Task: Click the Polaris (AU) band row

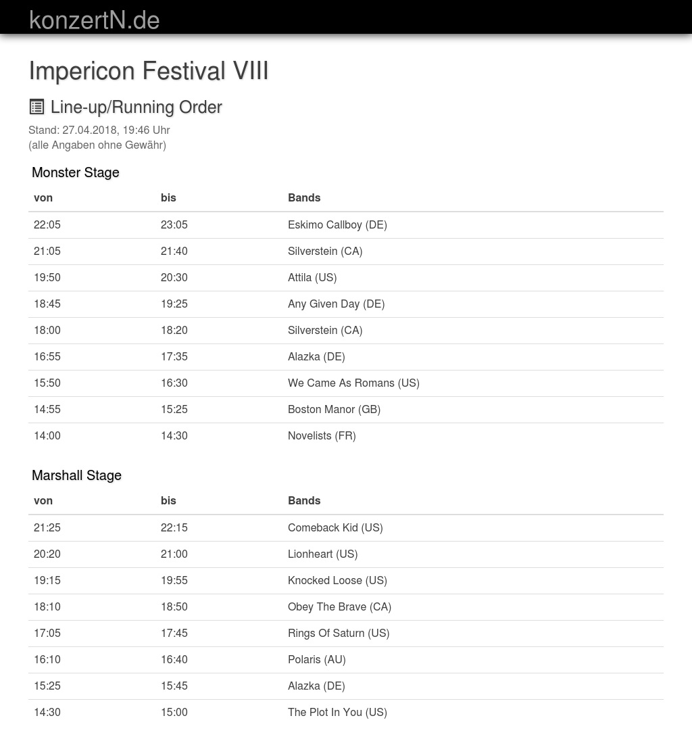Action: (316, 659)
